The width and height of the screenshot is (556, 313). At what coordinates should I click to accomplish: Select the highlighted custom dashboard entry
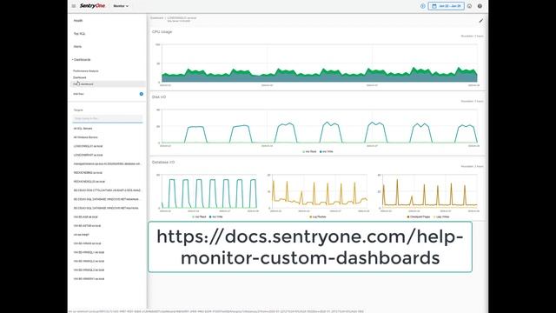click(107, 84)
